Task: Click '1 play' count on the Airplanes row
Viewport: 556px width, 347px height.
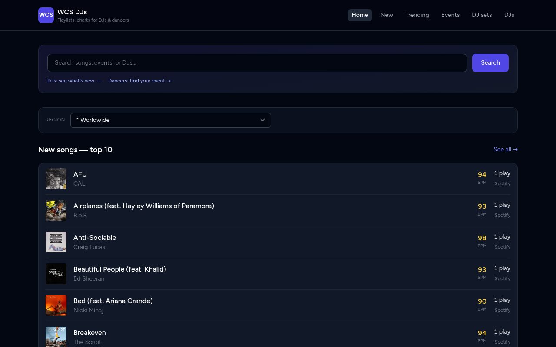Action: [502, 205]
